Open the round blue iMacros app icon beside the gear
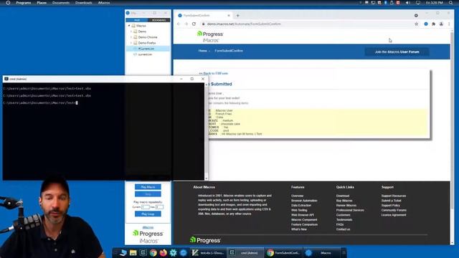This screenshot has height=258, width=459. [x=184, y=253]
